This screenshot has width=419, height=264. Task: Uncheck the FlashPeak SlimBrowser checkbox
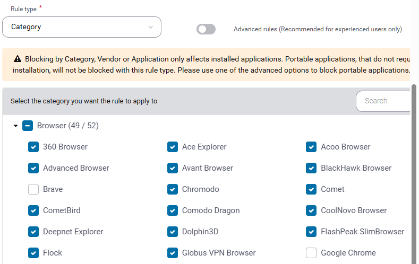click(x=311, y=232)
